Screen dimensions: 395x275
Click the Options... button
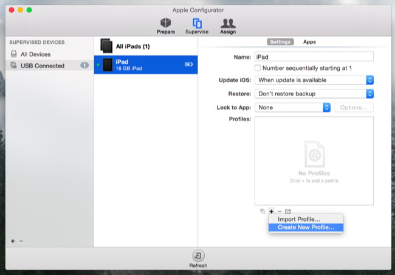click(354, 108)
